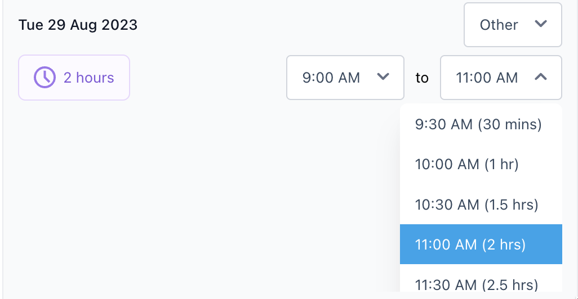Select highlighted 11:00 AM (2 hrs) entry
The image size is (578, 299).
pos(481,244)
